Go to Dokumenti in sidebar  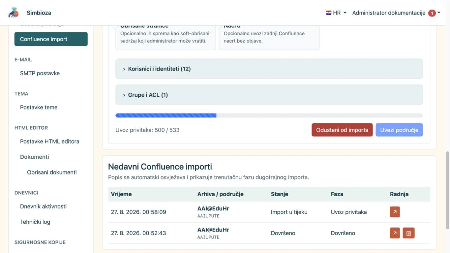(35, 157)
